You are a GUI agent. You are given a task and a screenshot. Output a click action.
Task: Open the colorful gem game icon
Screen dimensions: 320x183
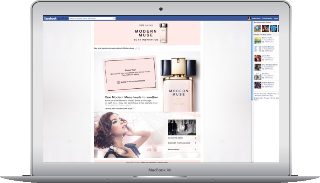point(258,28)
